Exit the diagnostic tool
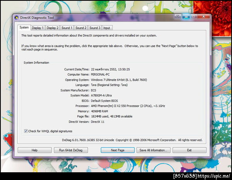The height and width of the screenshot is (180, 232). click(x=189, y=150)
